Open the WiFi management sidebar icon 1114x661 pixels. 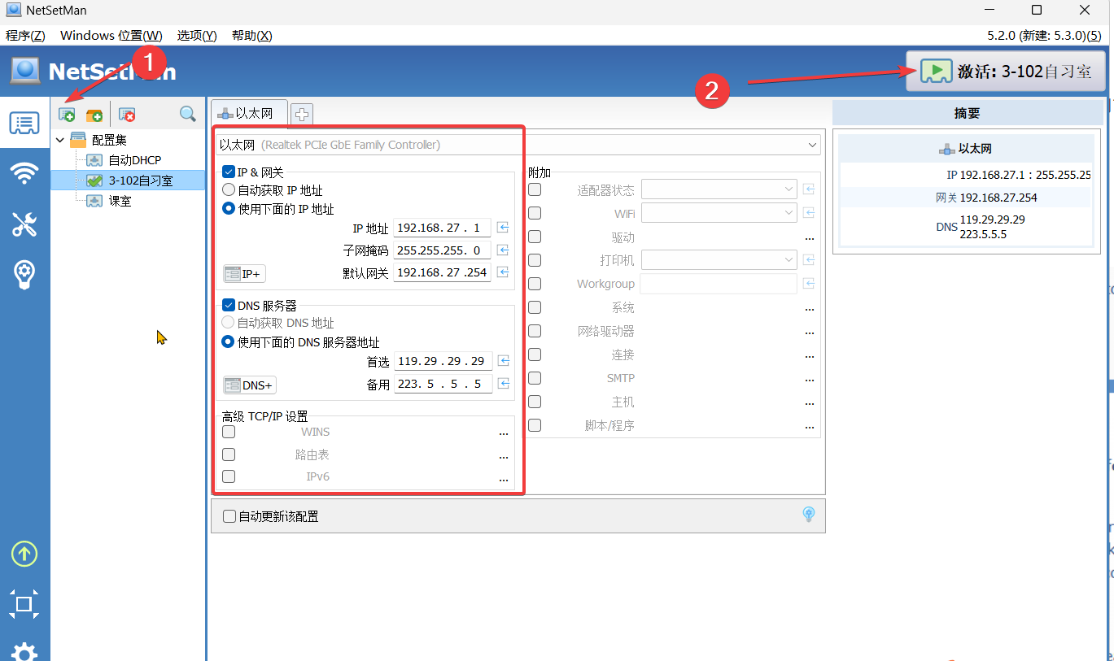click(x=24, y=172)
